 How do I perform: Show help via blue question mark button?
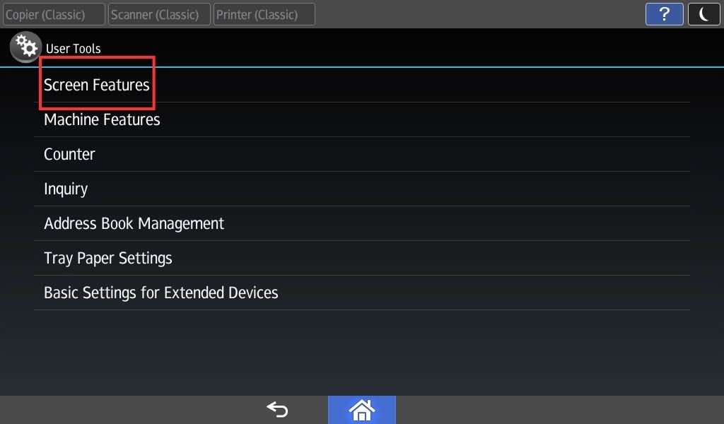(x=664, y=14)
